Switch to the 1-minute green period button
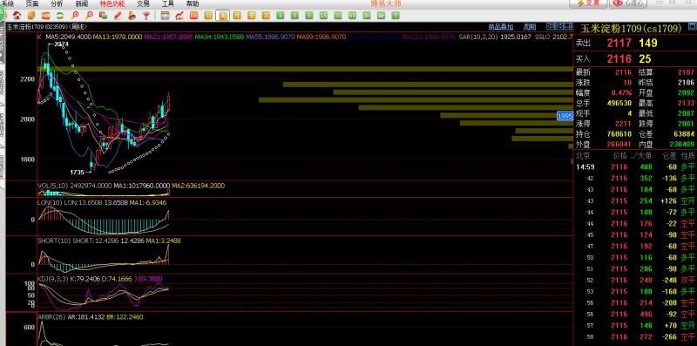This screenshot has height=346, width=697. 280,16
